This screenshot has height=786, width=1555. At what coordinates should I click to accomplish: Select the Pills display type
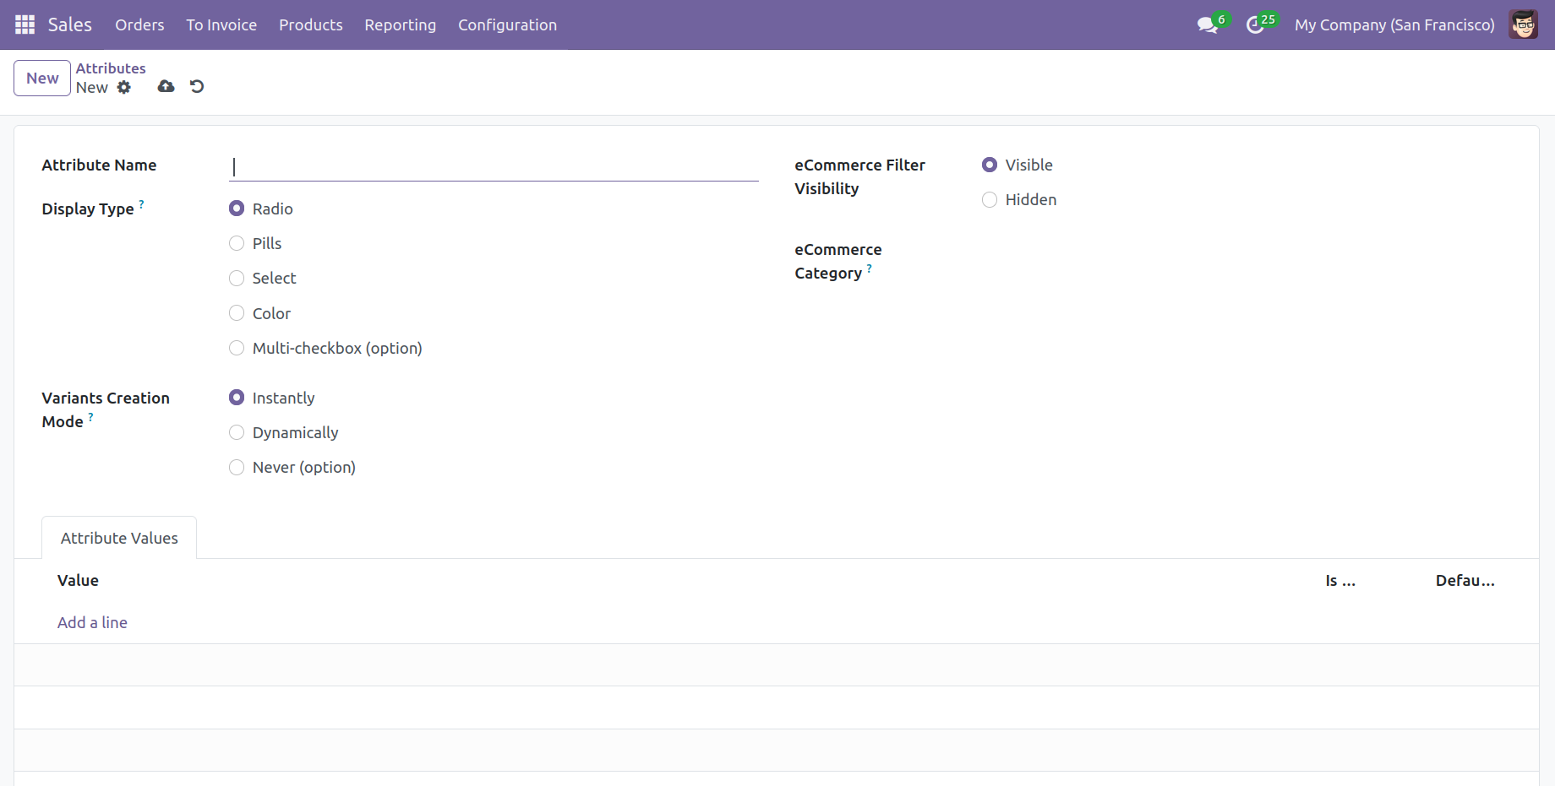point(237,244)
